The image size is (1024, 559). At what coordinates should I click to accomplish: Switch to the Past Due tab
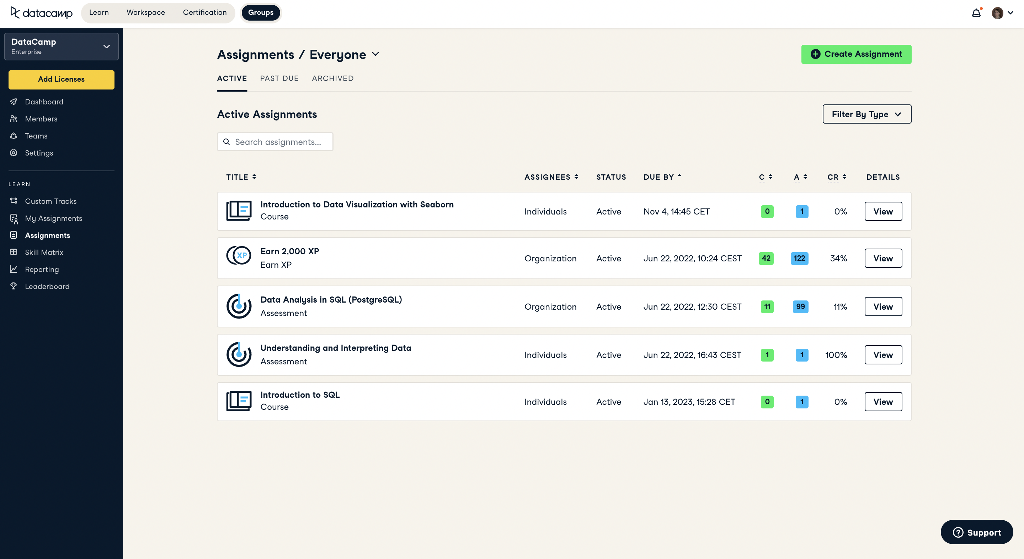click(279, 78)
